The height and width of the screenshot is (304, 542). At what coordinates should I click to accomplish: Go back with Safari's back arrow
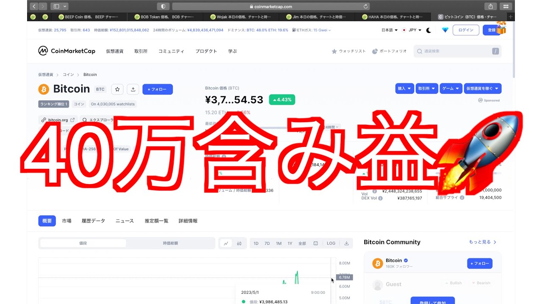(34, 6)
